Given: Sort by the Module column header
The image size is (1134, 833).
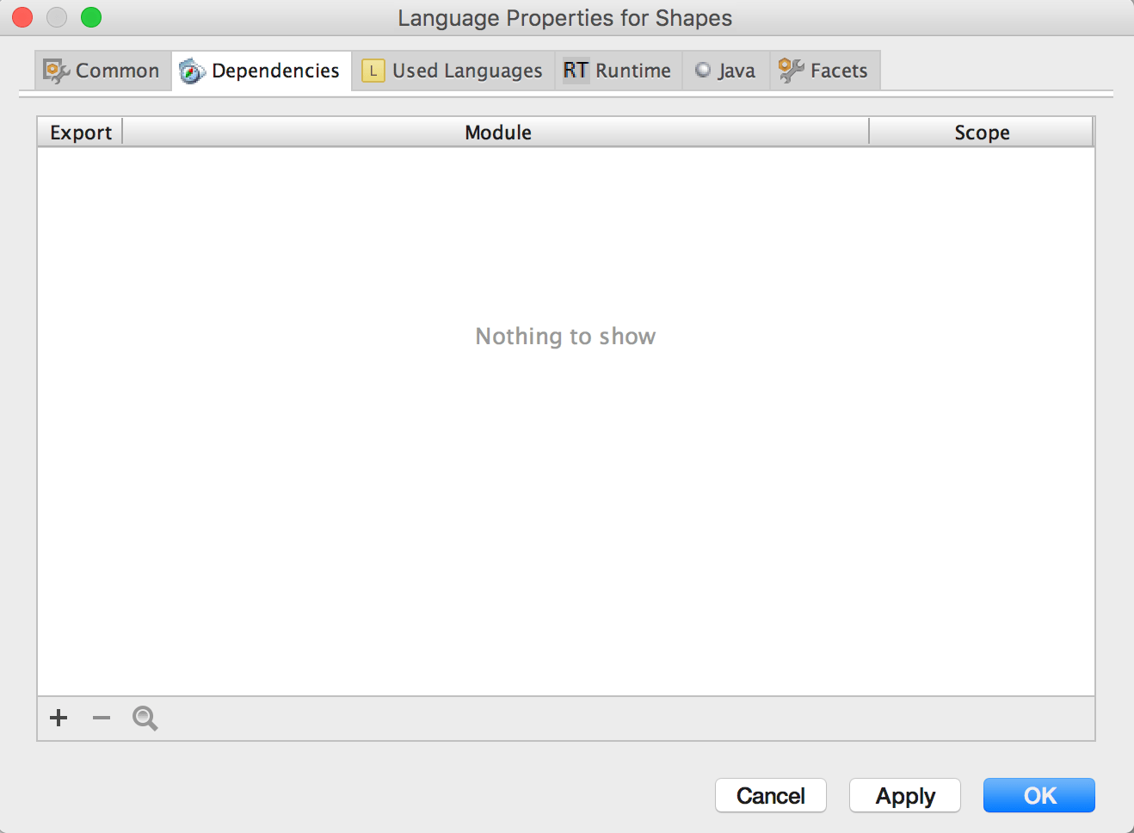Looking at the screenshot, I should 496,132.
